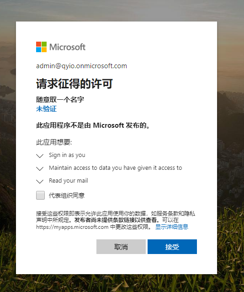Click the 代表组织同意 checkbox label
244x292 pixels.
pyautogui.click(x=67, y=195)
